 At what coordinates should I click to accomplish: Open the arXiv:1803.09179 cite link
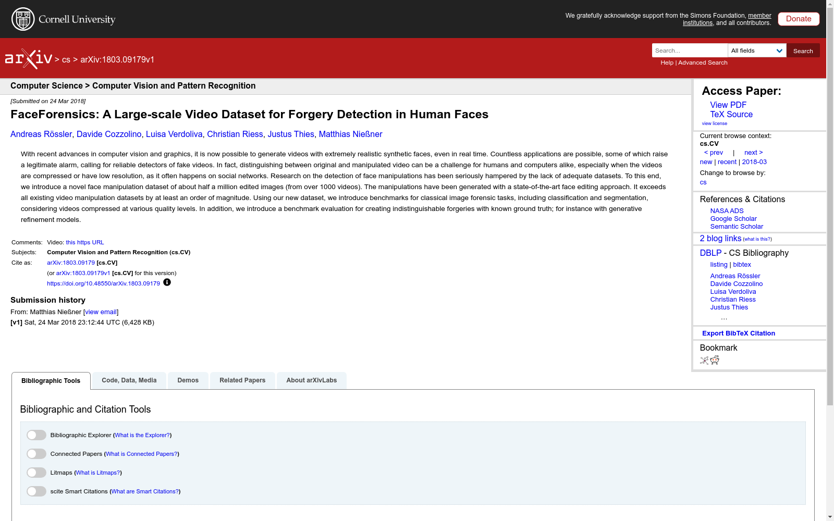click(x=71, y=263)
